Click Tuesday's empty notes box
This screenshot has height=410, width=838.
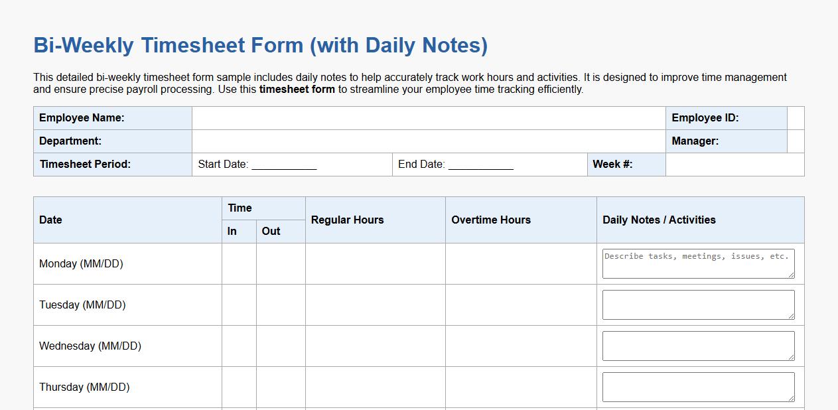coord(697,304)
